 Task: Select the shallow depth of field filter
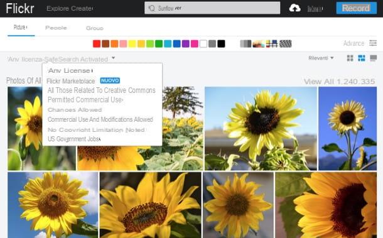(x=259, y=44)
